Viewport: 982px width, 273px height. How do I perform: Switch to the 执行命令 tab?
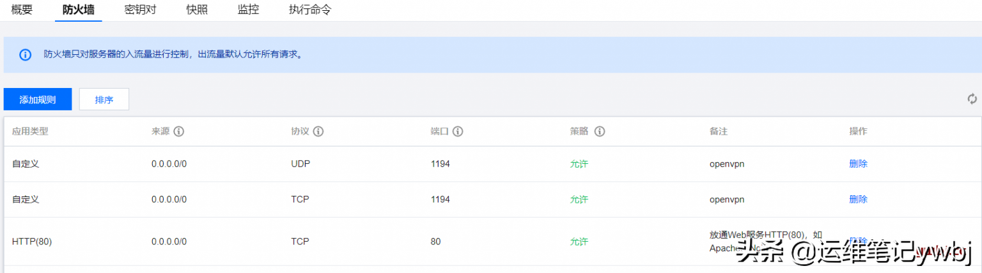(x=310, y=10)
